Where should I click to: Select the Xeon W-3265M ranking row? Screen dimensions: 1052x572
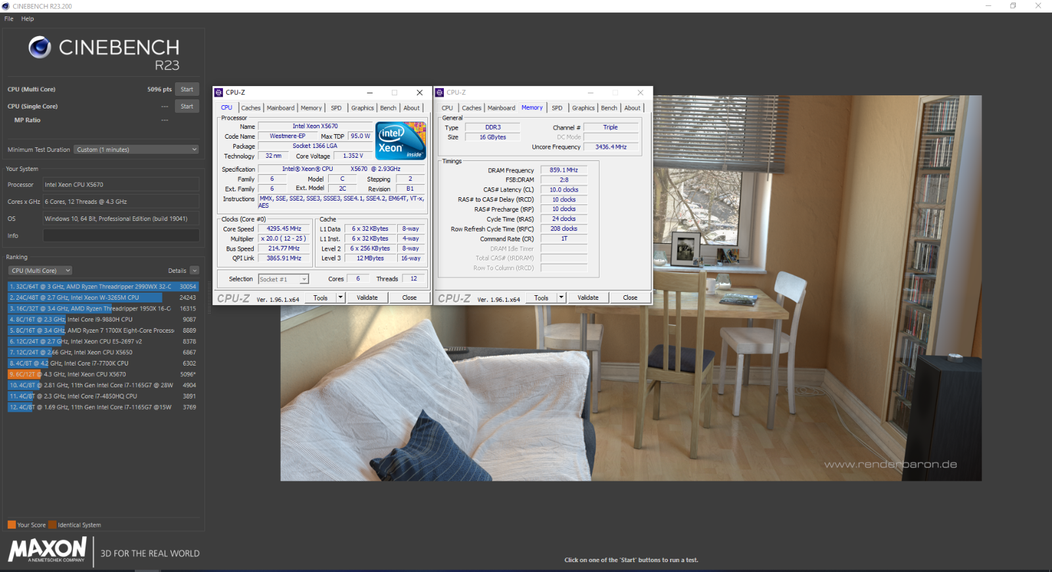click(x=103, y=298)
